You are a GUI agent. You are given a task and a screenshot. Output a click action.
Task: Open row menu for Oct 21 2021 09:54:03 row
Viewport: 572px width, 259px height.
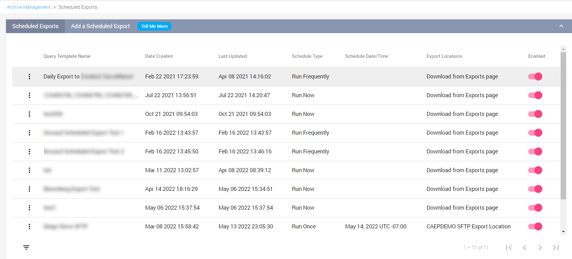point(29,114)
